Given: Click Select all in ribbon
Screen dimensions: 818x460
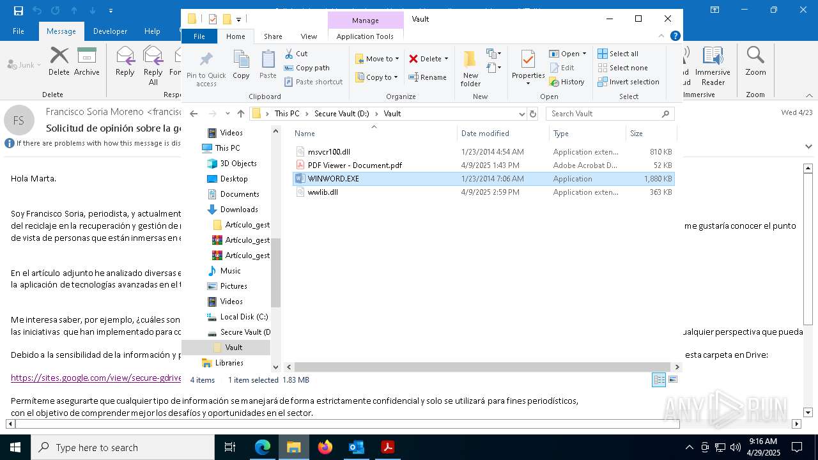Looking at the screenshot, I should pyautogui.click(x=618, y=54).
